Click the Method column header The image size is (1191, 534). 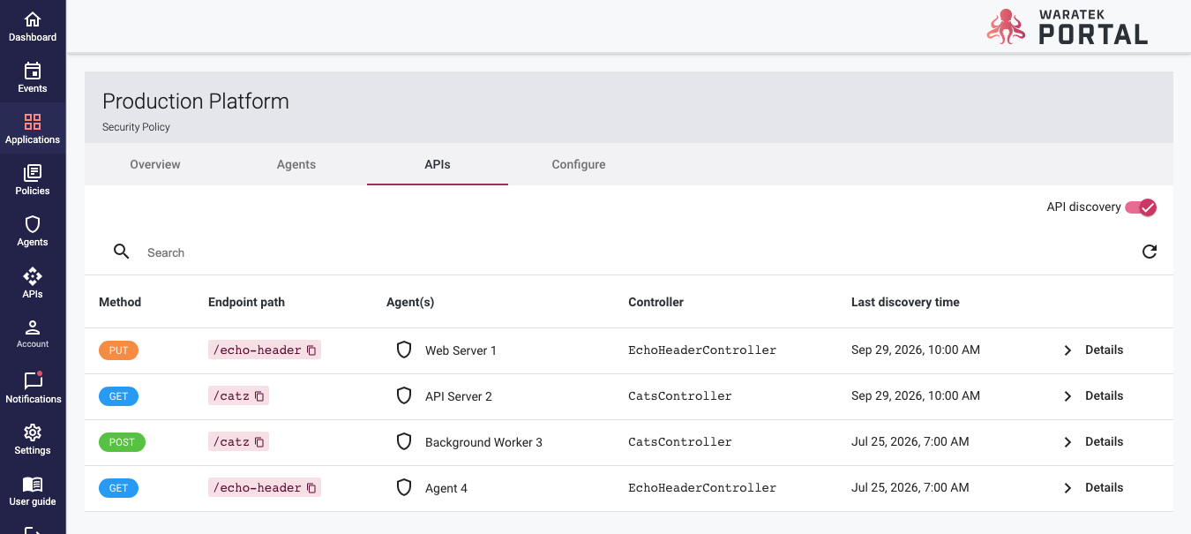120,302
